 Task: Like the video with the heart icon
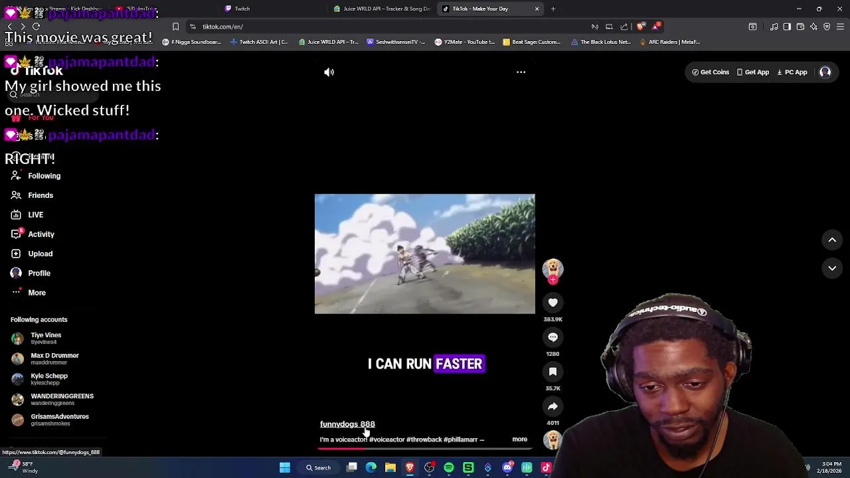552,303
